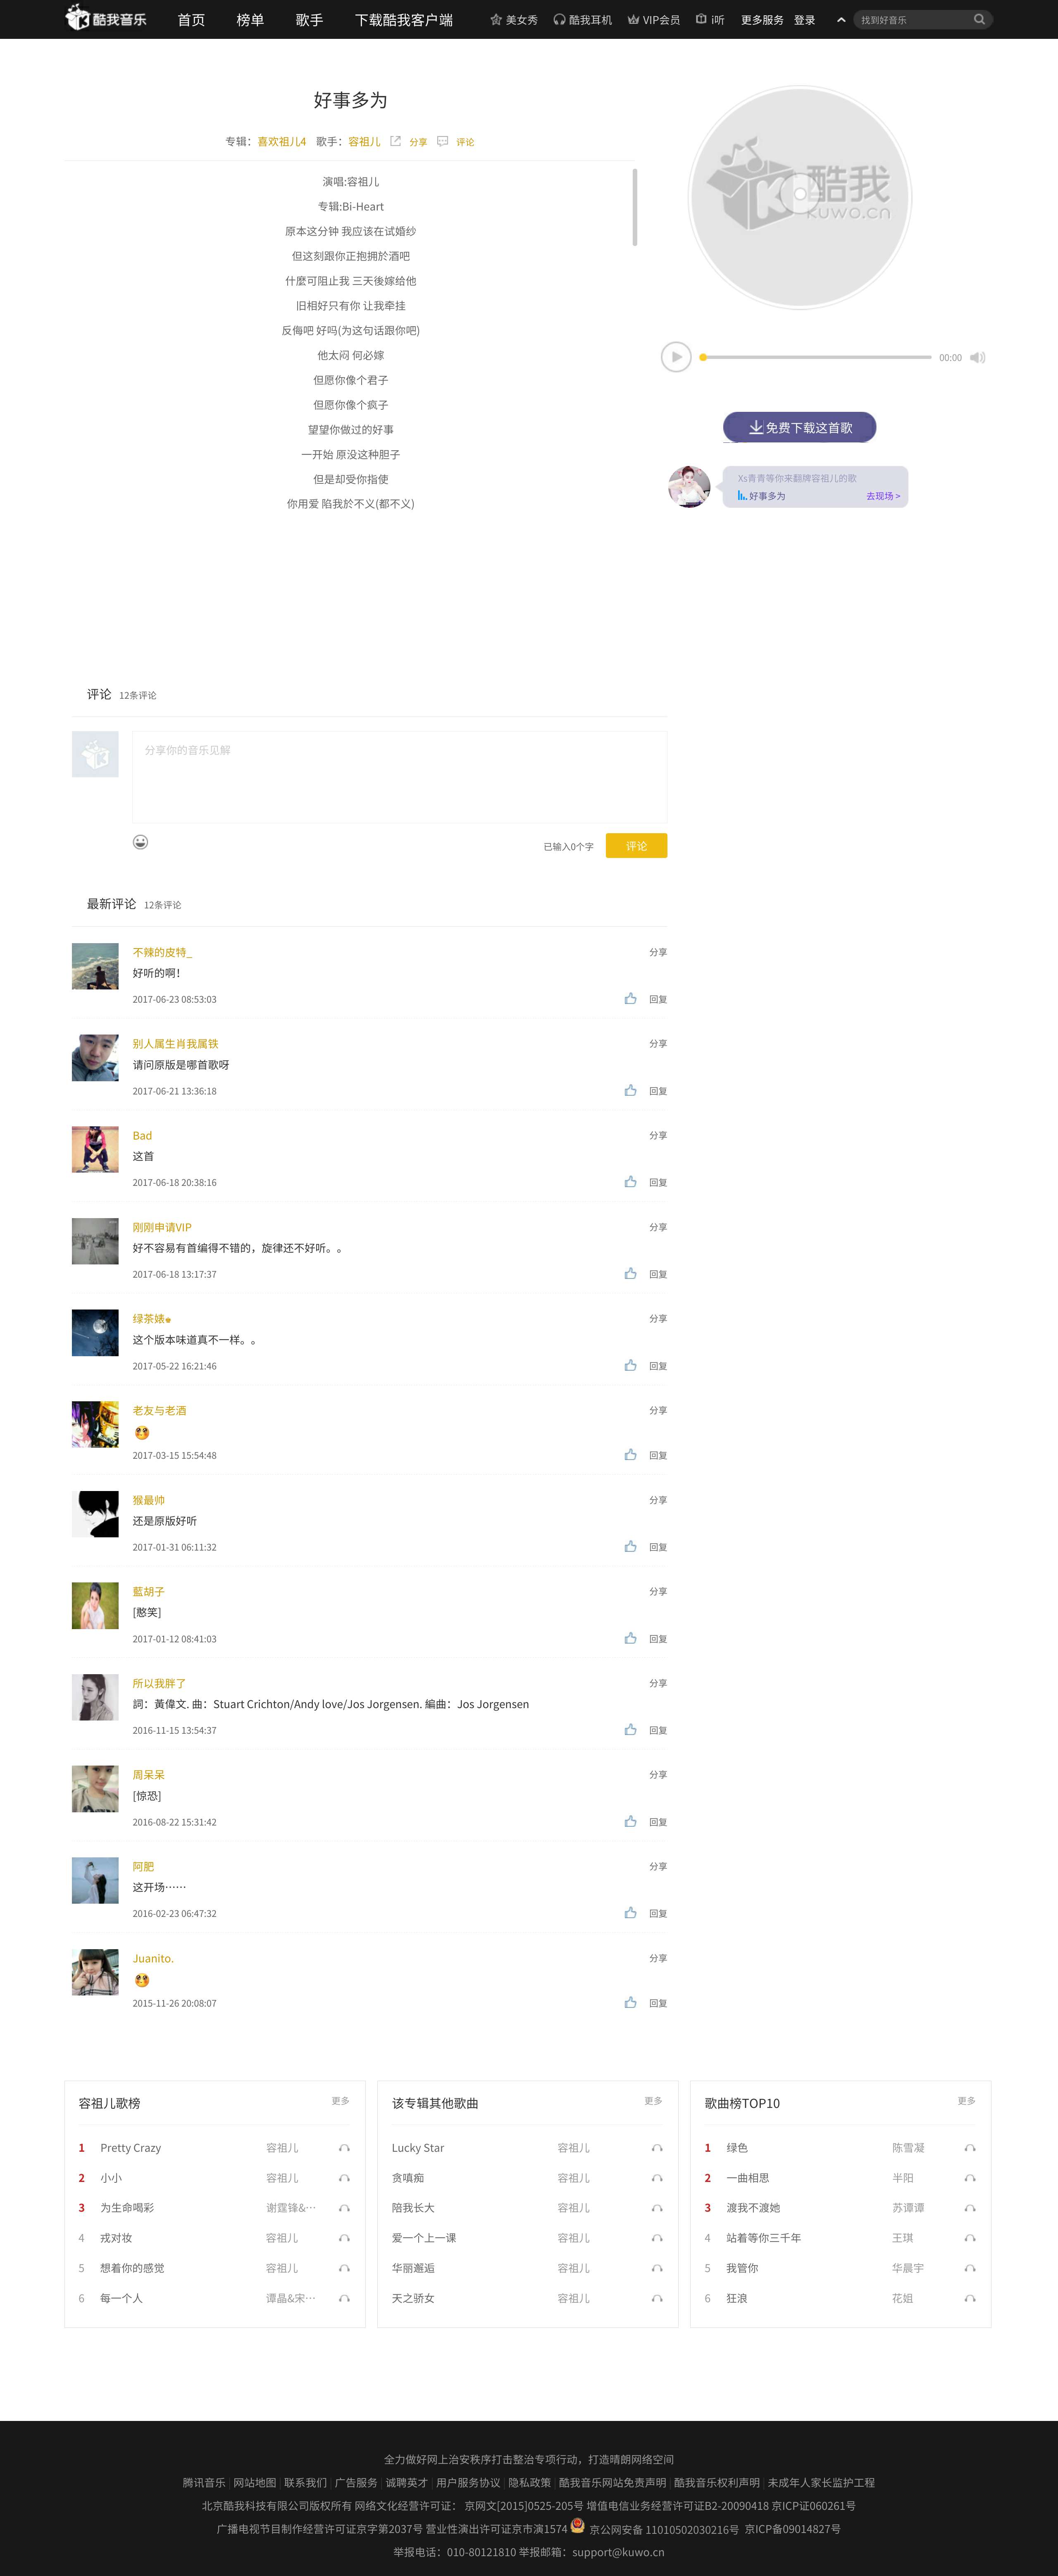Click the search magnifier icon

[x=979, y=19]
